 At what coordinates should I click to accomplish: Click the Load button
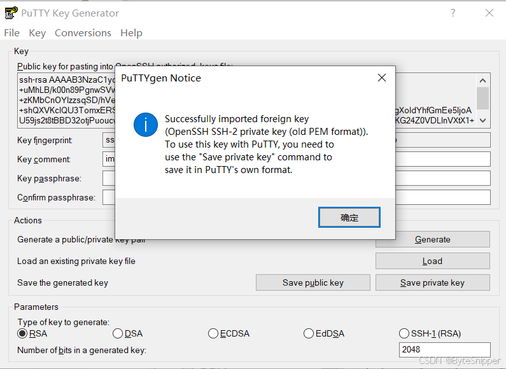click(x=432, y=261)
